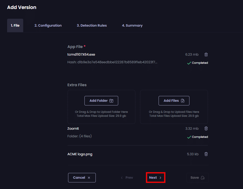
Task: Click the ACME logo.png file name
Action: (80, 154)
